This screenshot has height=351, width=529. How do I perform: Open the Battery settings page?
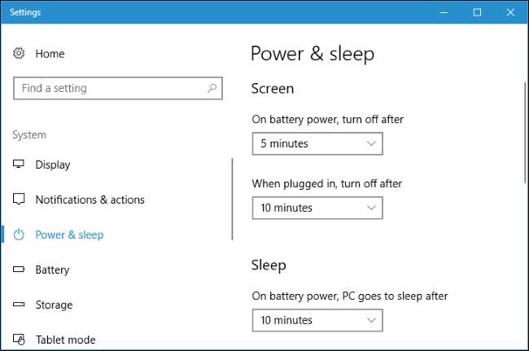52,270
